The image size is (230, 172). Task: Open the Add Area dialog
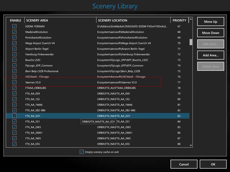(x=210, y=55)
